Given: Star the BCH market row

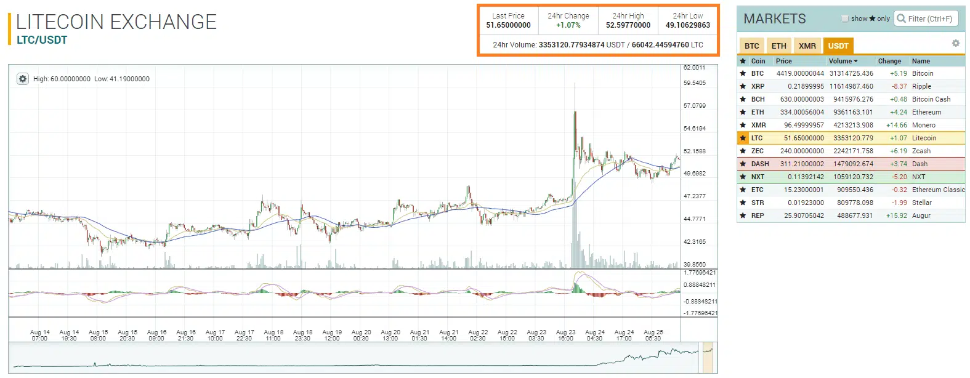Looking at the screenshot, I should (x=743, y=99).
